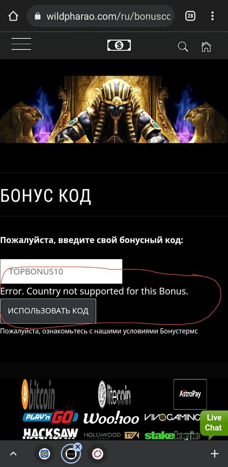
Task: Open the browser three-dot menu
Action: pos(212,16)
